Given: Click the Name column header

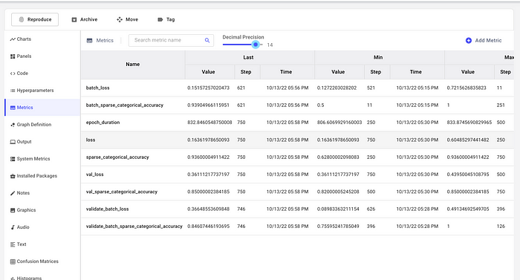Looking at the screenshot, I should coord(133,65).
